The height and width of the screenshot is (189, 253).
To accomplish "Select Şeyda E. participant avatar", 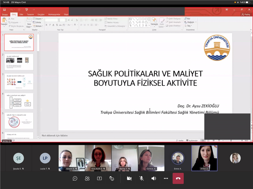I will point(19,158).
